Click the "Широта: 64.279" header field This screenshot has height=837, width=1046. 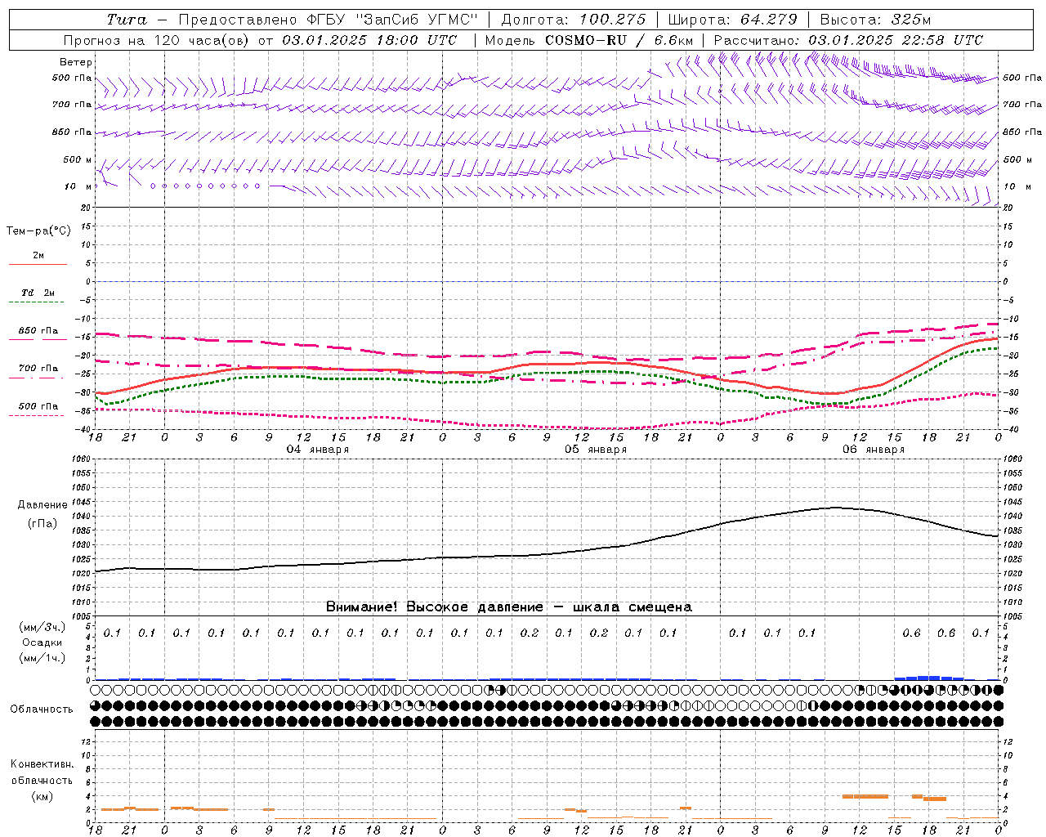click(x=731, y=20)
